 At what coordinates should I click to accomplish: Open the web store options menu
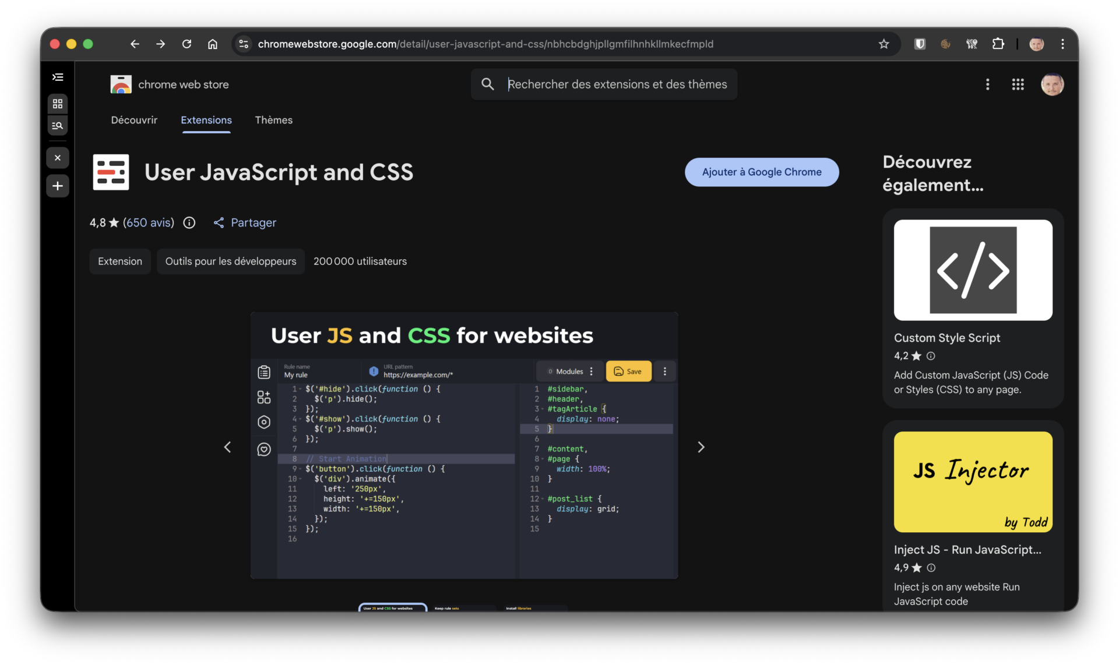(x=987, y=85)
